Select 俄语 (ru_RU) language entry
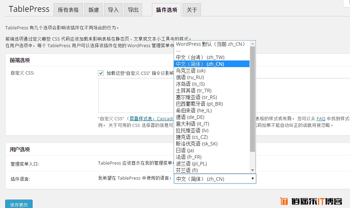This screenshot has height=208, width=350. [x=190, y=77]
